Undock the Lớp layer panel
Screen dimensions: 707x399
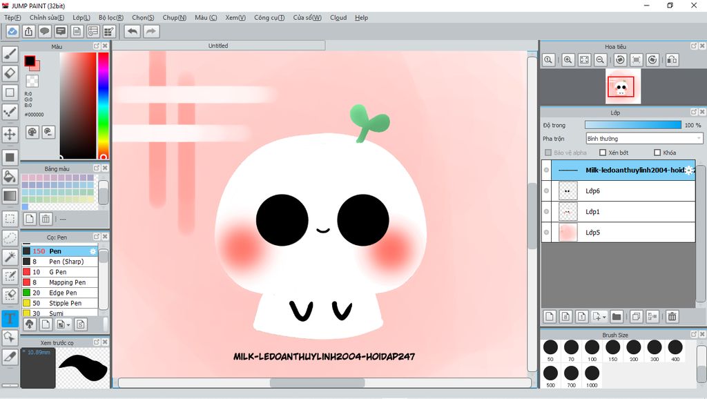[x=694, y=112]
